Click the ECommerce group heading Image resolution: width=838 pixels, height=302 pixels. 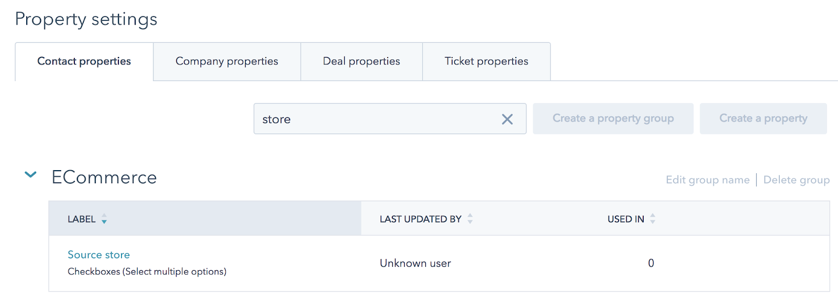pyautogui.click(x=104, y=177)
